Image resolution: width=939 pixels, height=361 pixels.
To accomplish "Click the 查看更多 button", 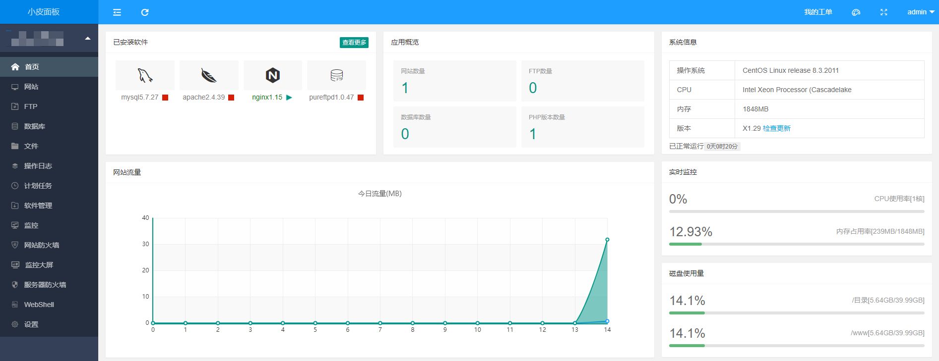I will click(x=354, y=43).
